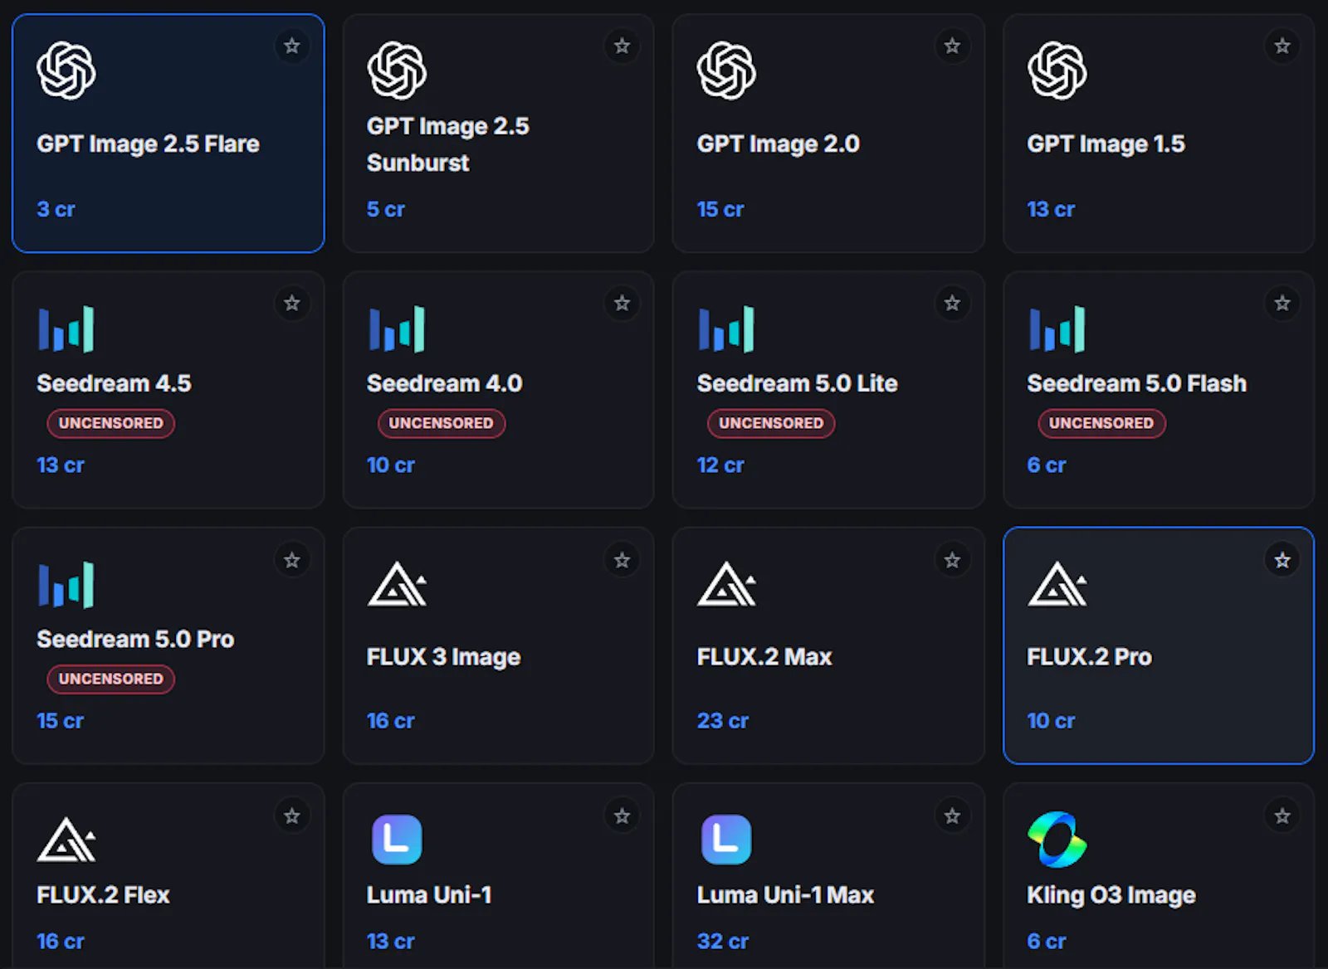Click the Seedream 5.0 Lite logo
1328x969 pixels.
click(726, 329)
